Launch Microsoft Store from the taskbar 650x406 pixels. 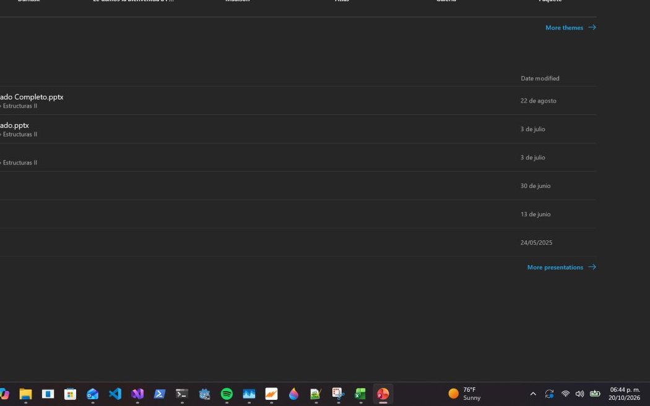(x=71, y=394)
